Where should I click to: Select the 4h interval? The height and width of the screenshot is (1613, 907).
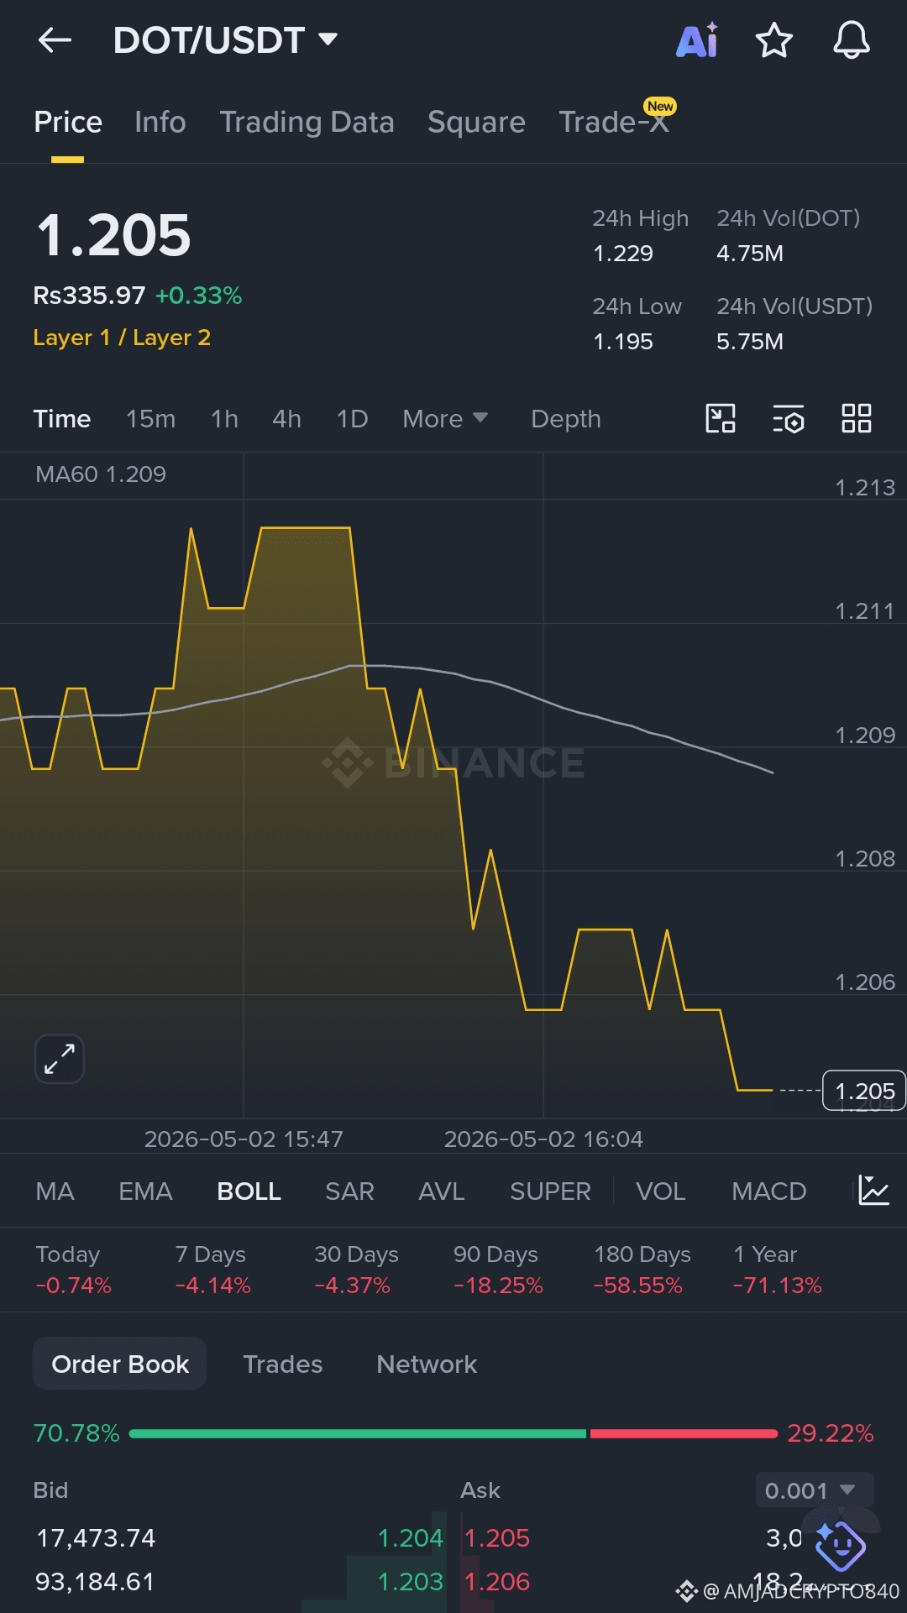286,418
